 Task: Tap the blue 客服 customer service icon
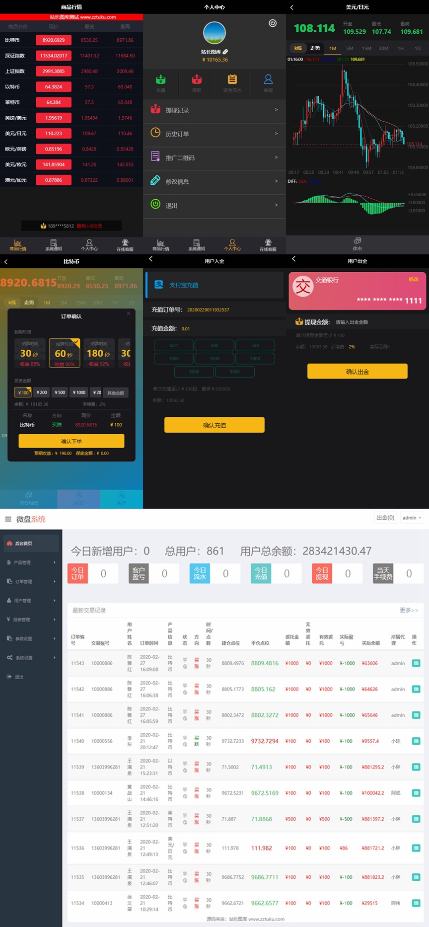(268, 80)
